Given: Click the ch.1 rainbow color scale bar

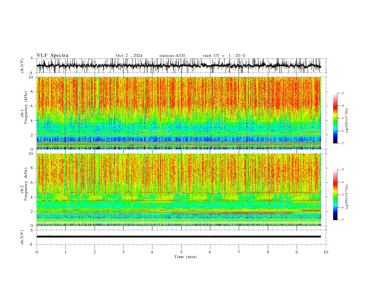Looking at the screenshot, I should pos(335,118).
